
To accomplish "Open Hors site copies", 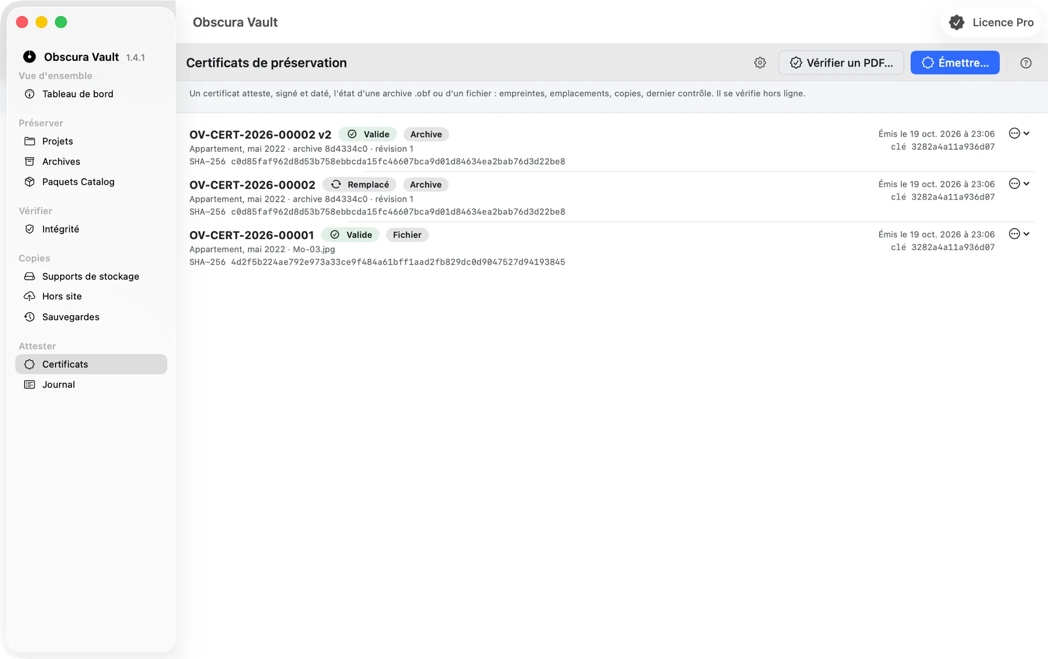I will click(91, 296).
